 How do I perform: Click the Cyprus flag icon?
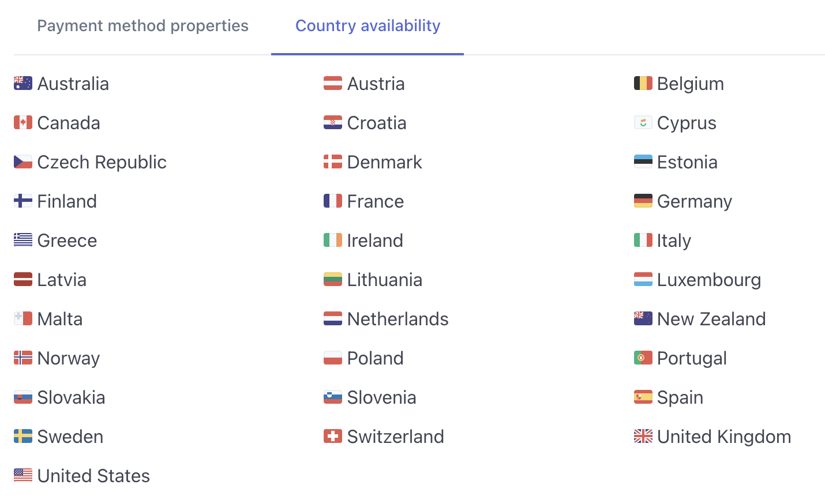click(643, 123)
